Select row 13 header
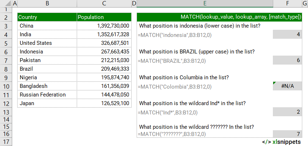This screenshot has height=146, width=308. pyautogui.click(x=6, y=112)
